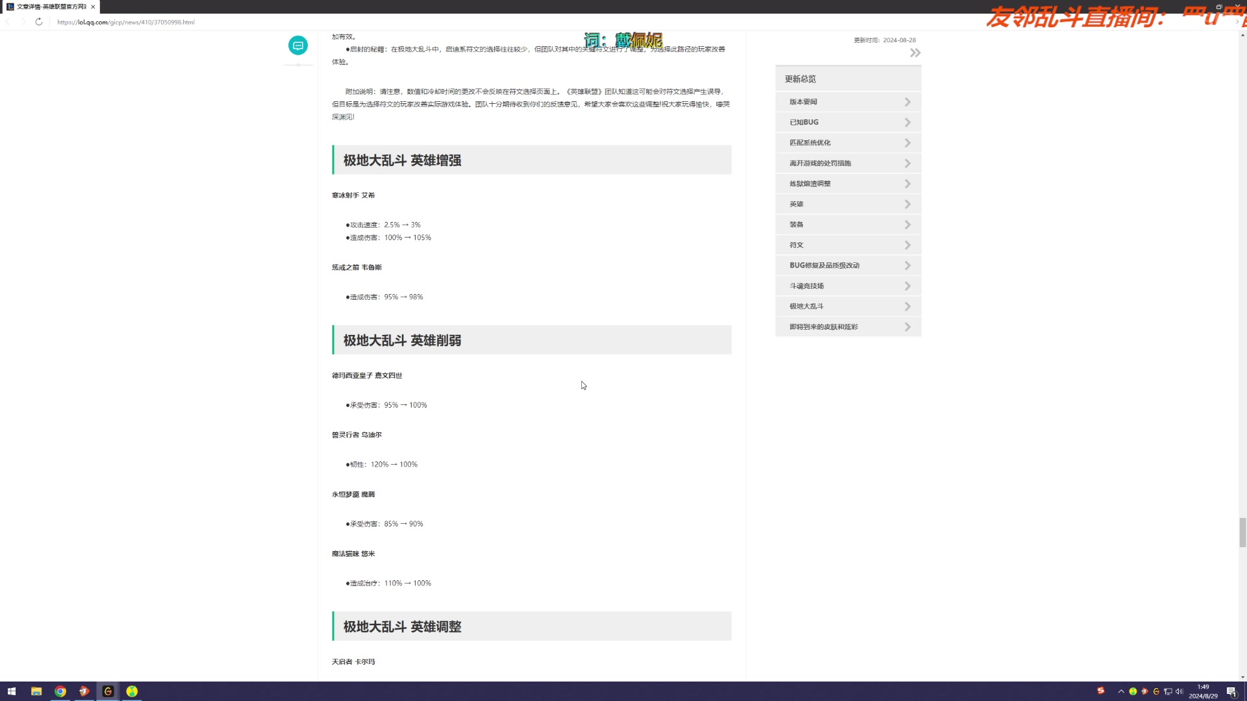Click chevron next to 装备
This screenshot has width=1247, height=701.
tap(907, 225)
